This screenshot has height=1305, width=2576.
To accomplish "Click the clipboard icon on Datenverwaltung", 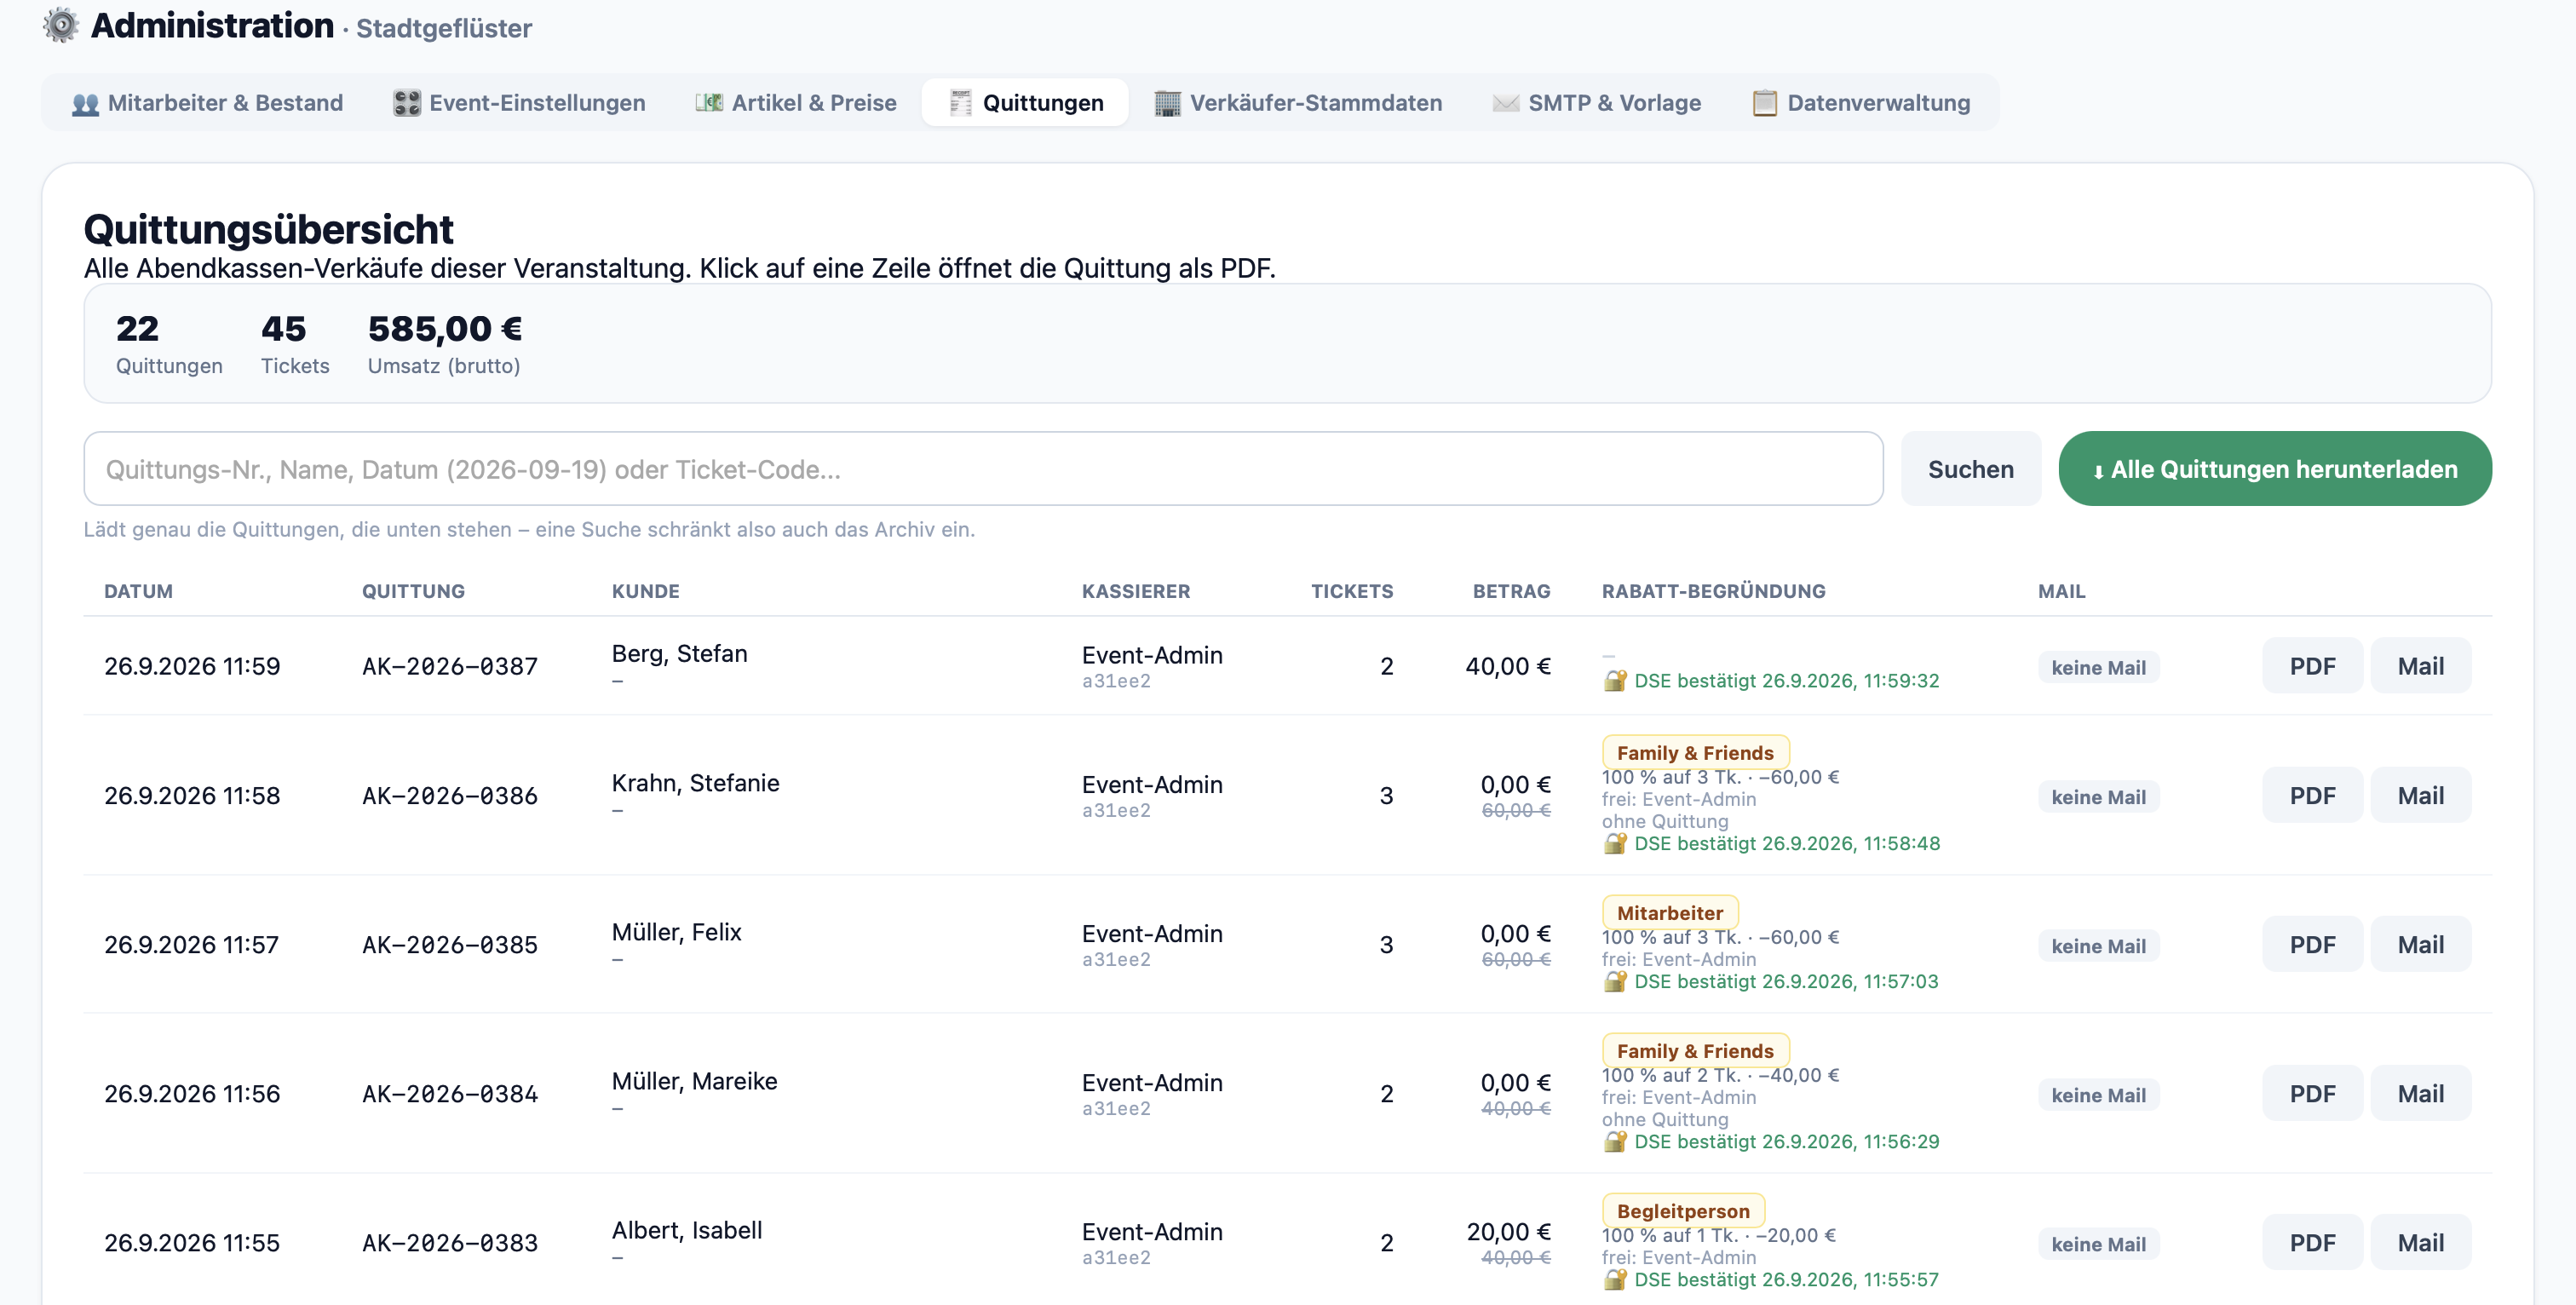I will coord(1765,103).
